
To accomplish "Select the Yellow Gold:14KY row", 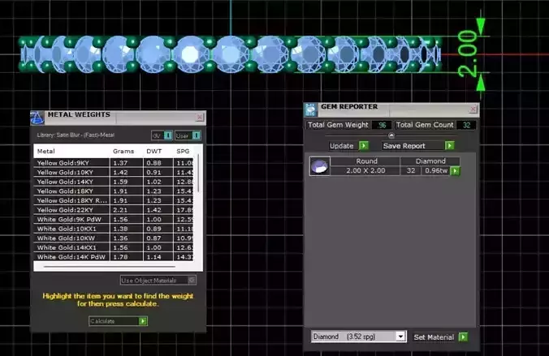I will coord(115,182).
